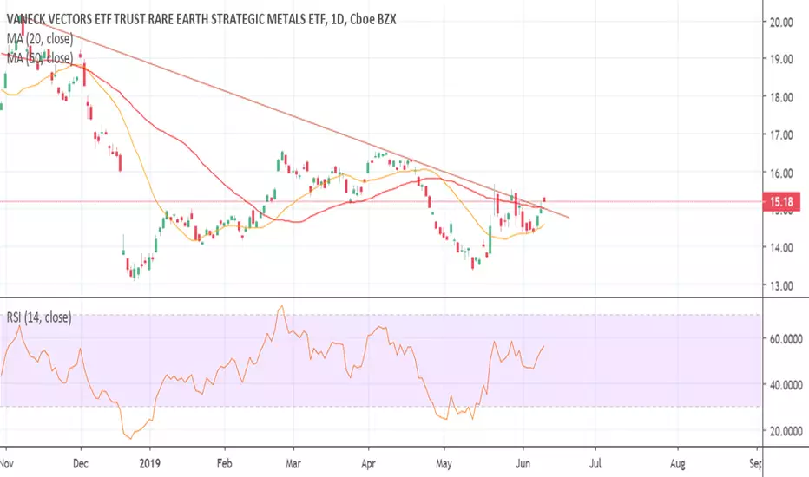Click the 17.00 price axis label

pyautogui.click(x=781, y=135)
